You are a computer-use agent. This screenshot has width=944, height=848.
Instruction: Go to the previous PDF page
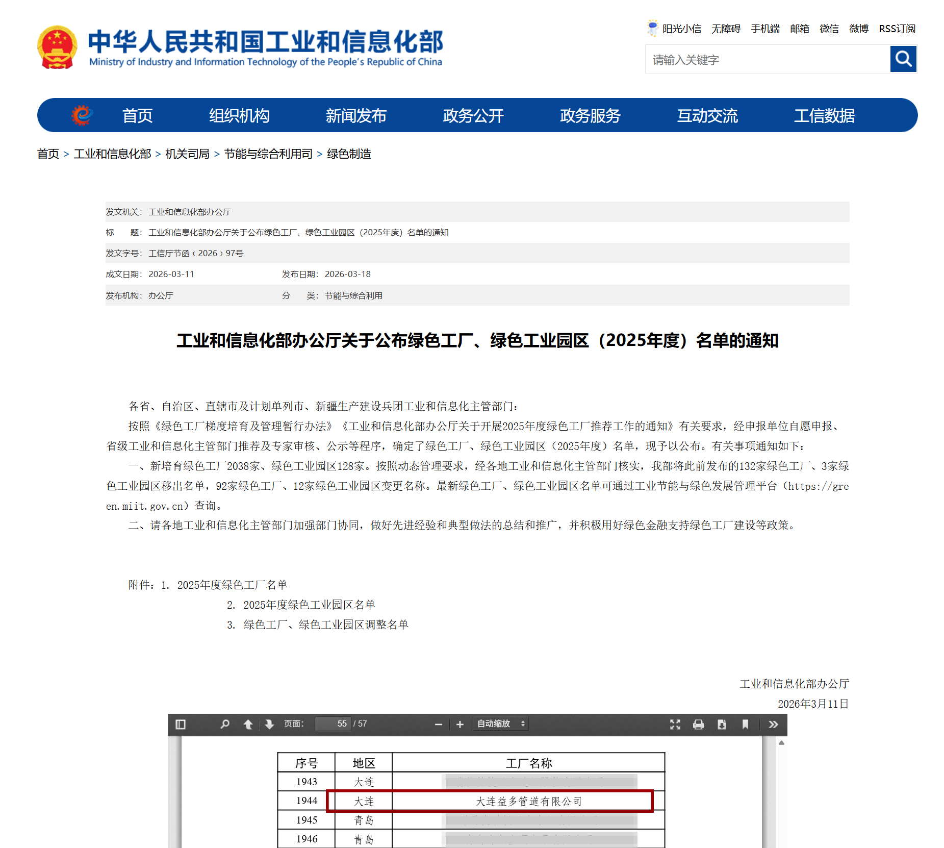pos(247,724)
